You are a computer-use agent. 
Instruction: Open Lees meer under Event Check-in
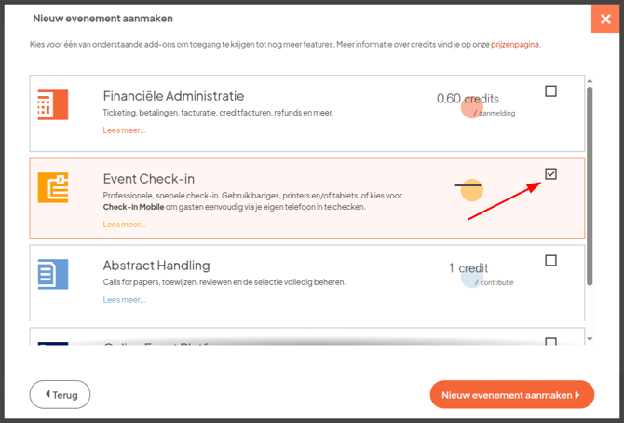124,225
